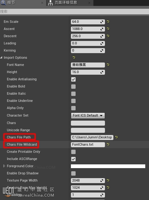The width and height of the screenshot is (149, 200).
Task: Expand the Foreground Color property
Action: click(4, 166)
